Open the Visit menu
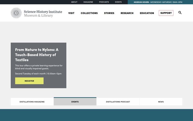 [71, 13]
